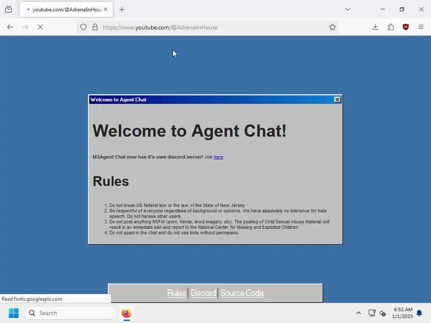Click rule 'Be respectful of everyone'
The image size is (431, 323).
click(x=218, y=213)
